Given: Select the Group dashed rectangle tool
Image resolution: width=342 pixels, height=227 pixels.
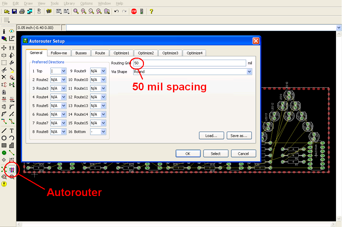Looking at the screenshot, I should pos(4,63).
